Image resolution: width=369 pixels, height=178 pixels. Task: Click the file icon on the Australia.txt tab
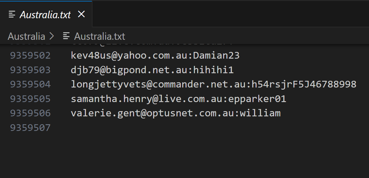point(12,14)
